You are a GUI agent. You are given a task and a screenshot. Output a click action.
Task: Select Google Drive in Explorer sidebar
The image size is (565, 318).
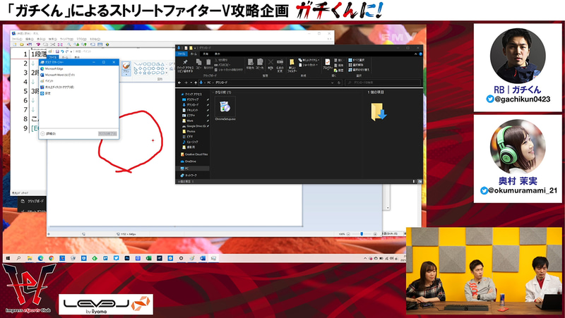point(194,126)
